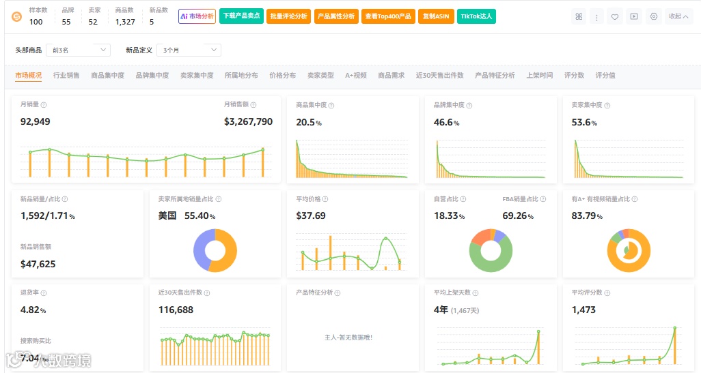Click help icon next to 自营占比
The height and width of the screenshot is (373, 701).
[x=463, y=199]
